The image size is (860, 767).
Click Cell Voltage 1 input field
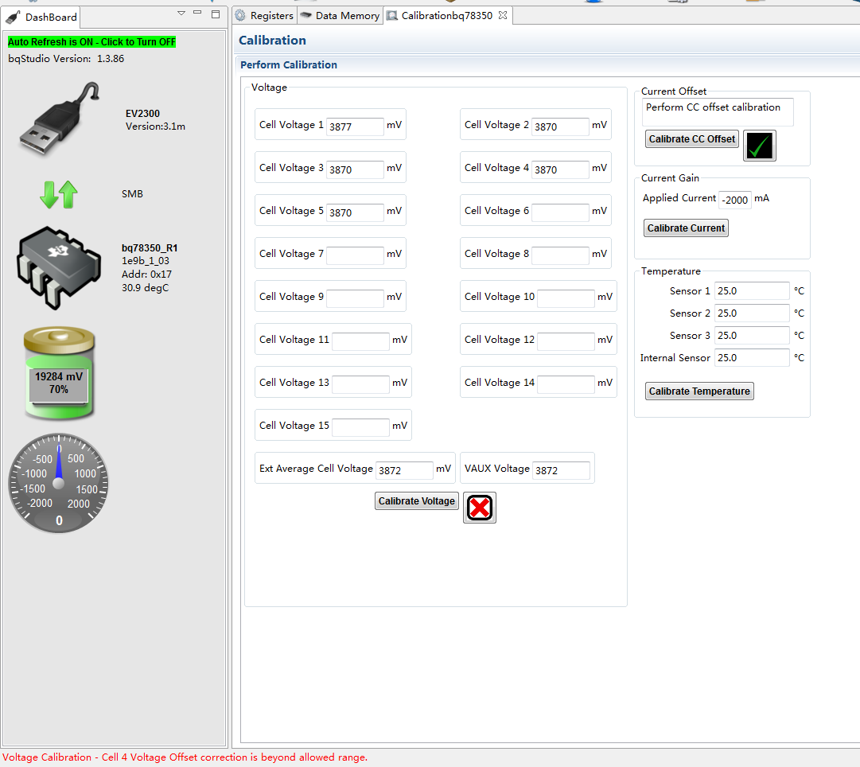tap(355, 127)
